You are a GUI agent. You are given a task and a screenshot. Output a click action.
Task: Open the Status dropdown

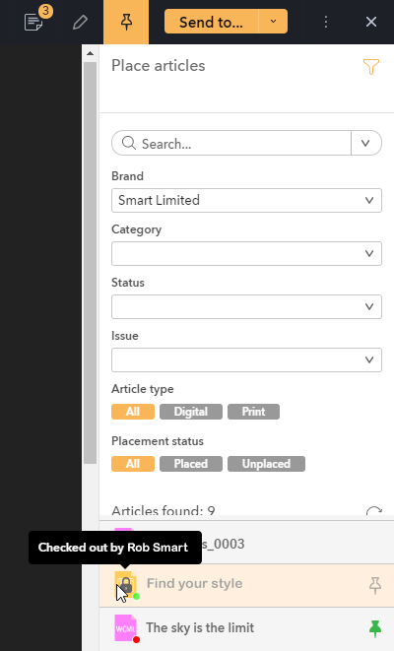point(246,307)
